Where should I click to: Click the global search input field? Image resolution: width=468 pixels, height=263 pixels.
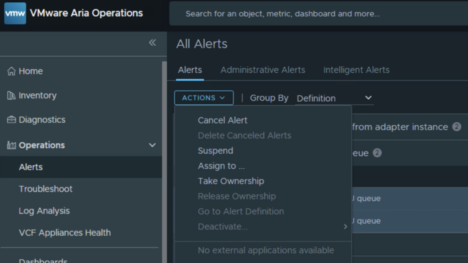point(315,14)
